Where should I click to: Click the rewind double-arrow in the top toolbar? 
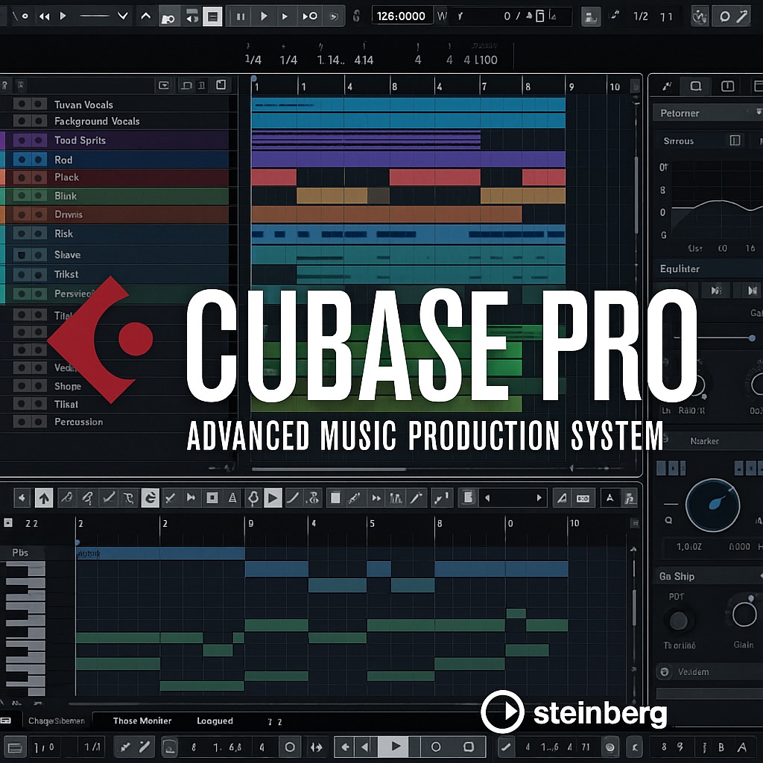(x=44, y=16)
